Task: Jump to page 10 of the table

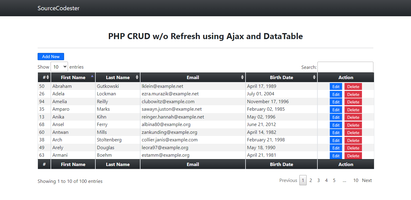Action: tap(356, 180)
